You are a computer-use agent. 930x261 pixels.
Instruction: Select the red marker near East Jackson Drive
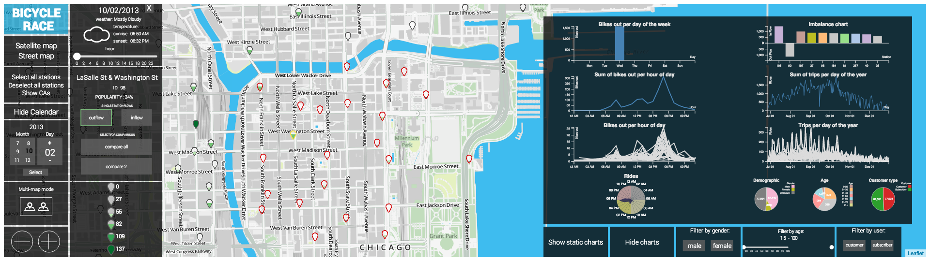[x=388, y=208]
